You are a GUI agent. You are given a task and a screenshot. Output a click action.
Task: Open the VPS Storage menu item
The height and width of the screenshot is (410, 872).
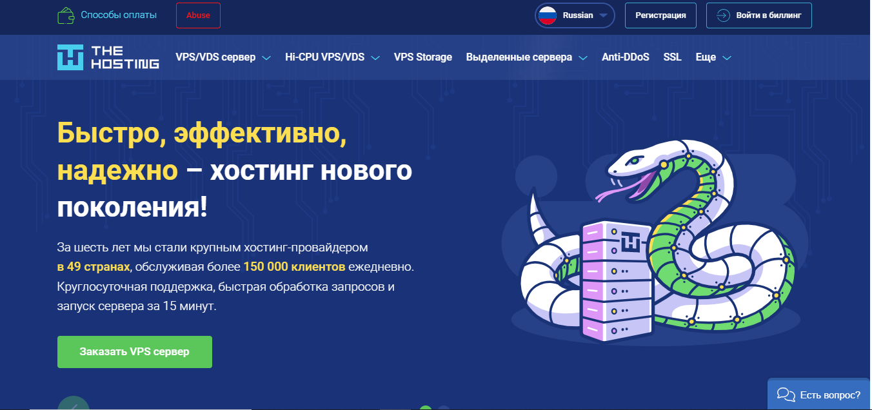click(x=422, y=57)
